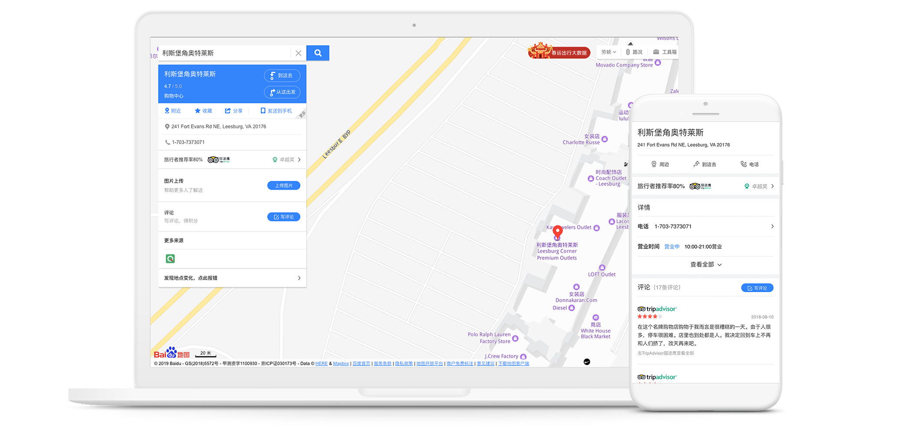Click the 收藏 star favorite icon

click(x=203, y=111)
